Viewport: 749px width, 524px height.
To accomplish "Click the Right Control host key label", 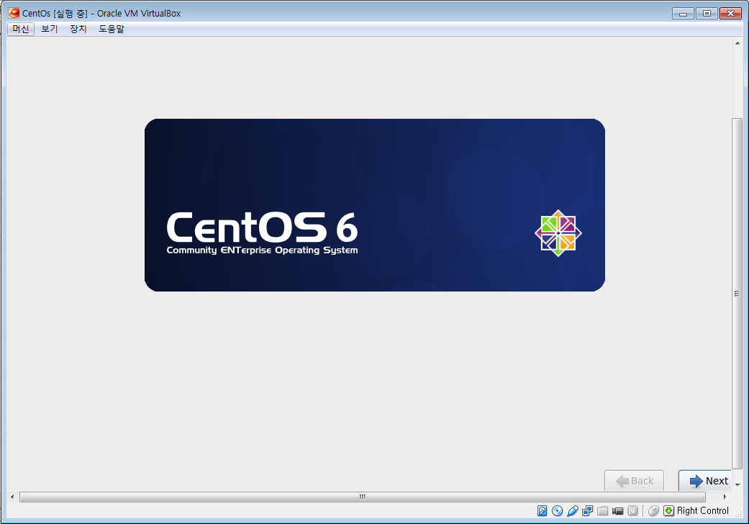I will pos(703,510).
